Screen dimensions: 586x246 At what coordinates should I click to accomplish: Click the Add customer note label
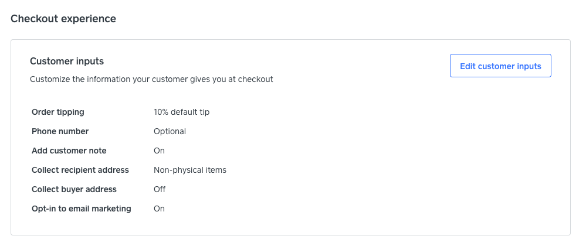click(x=69, y=151)
